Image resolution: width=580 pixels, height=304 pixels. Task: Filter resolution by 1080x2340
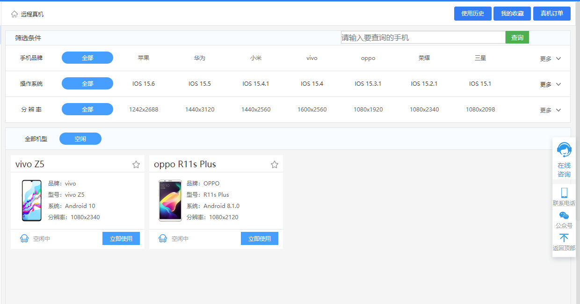coord(424,110)
